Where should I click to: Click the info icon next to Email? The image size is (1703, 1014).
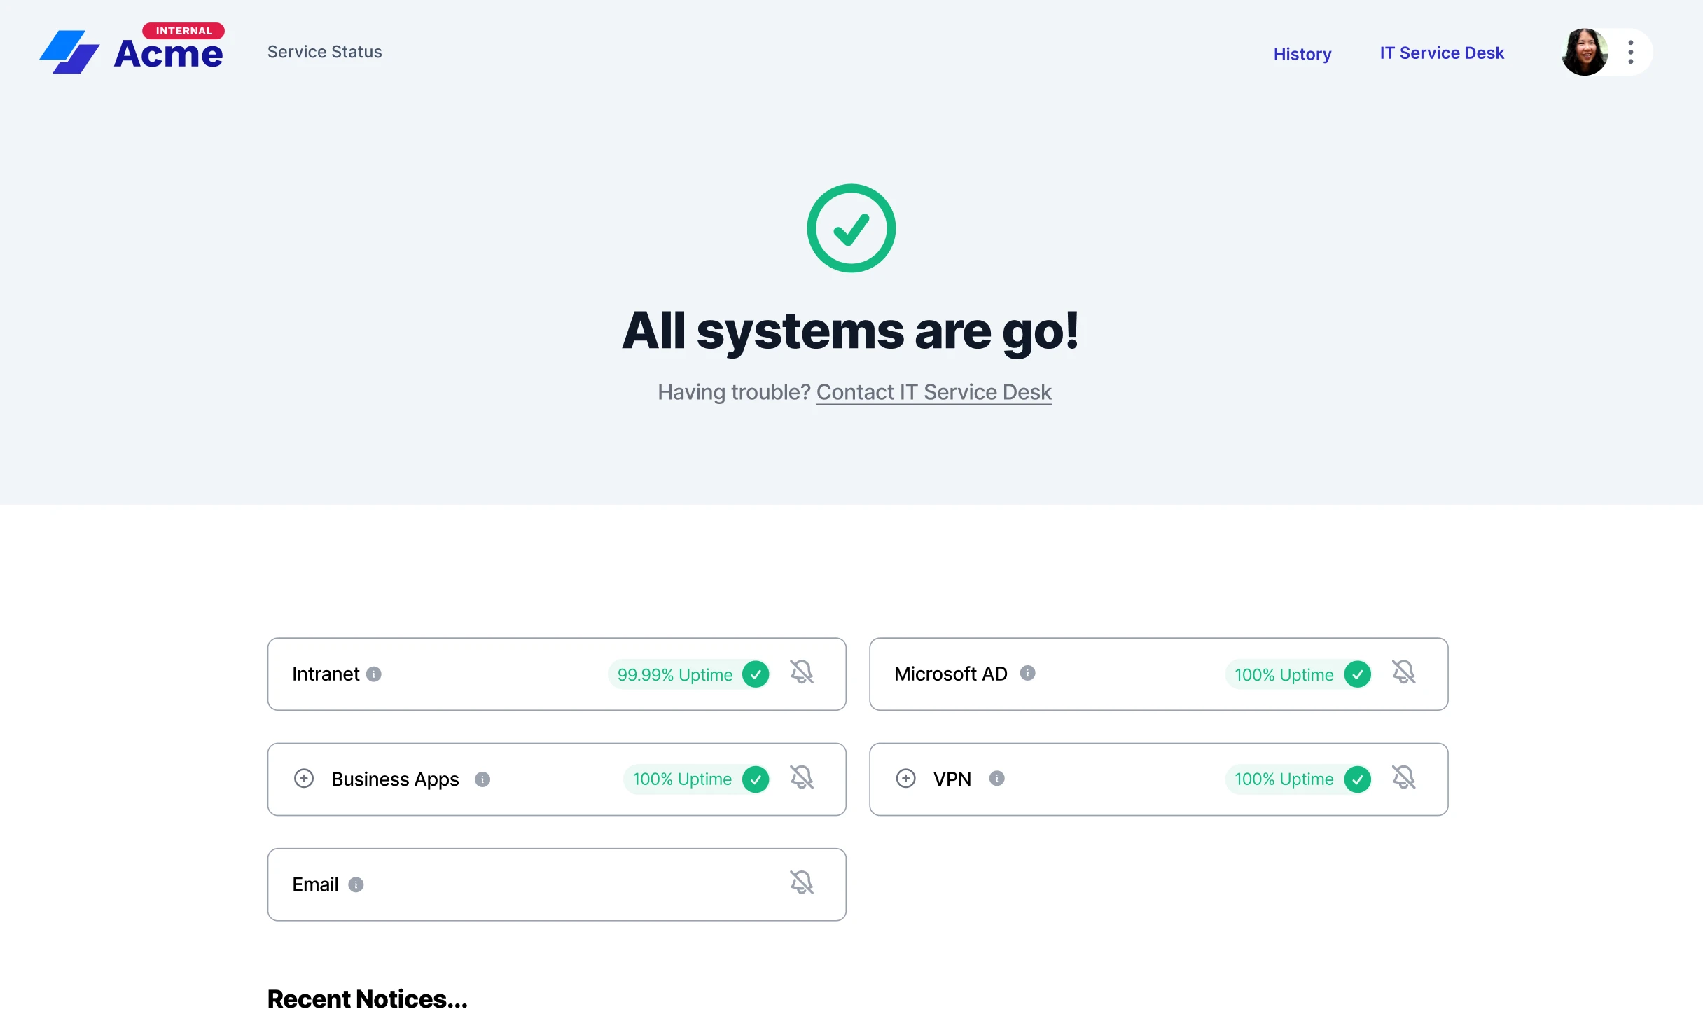355,884
